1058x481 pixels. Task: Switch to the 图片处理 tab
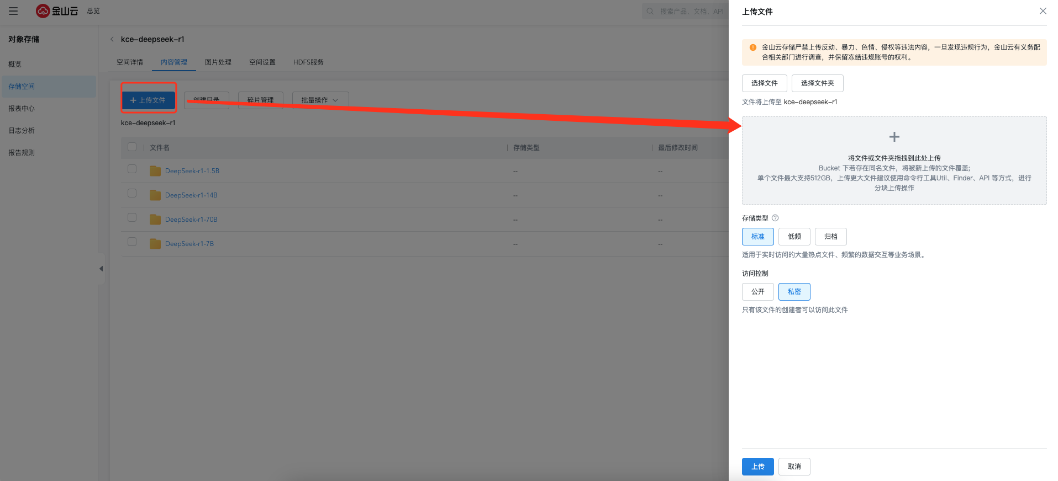[218, 62]
